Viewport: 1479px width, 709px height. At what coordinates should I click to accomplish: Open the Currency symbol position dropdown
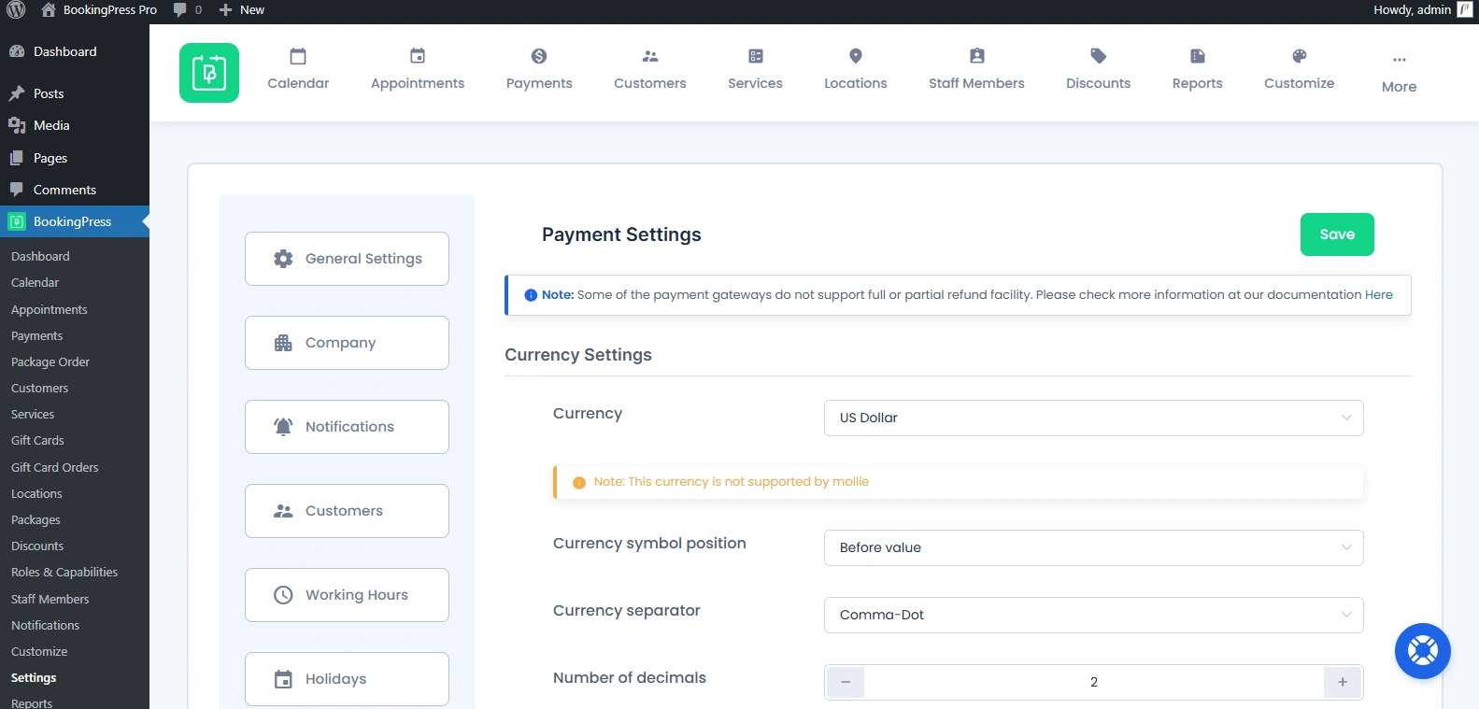pyautogui.click(x=1094, y=547)
